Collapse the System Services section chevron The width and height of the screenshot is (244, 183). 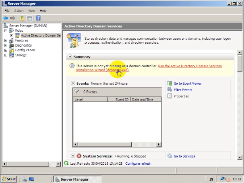pos(73,156)
